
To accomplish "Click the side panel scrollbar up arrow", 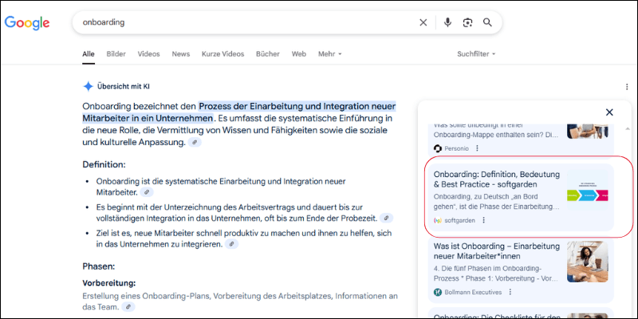I will point(627,128).
